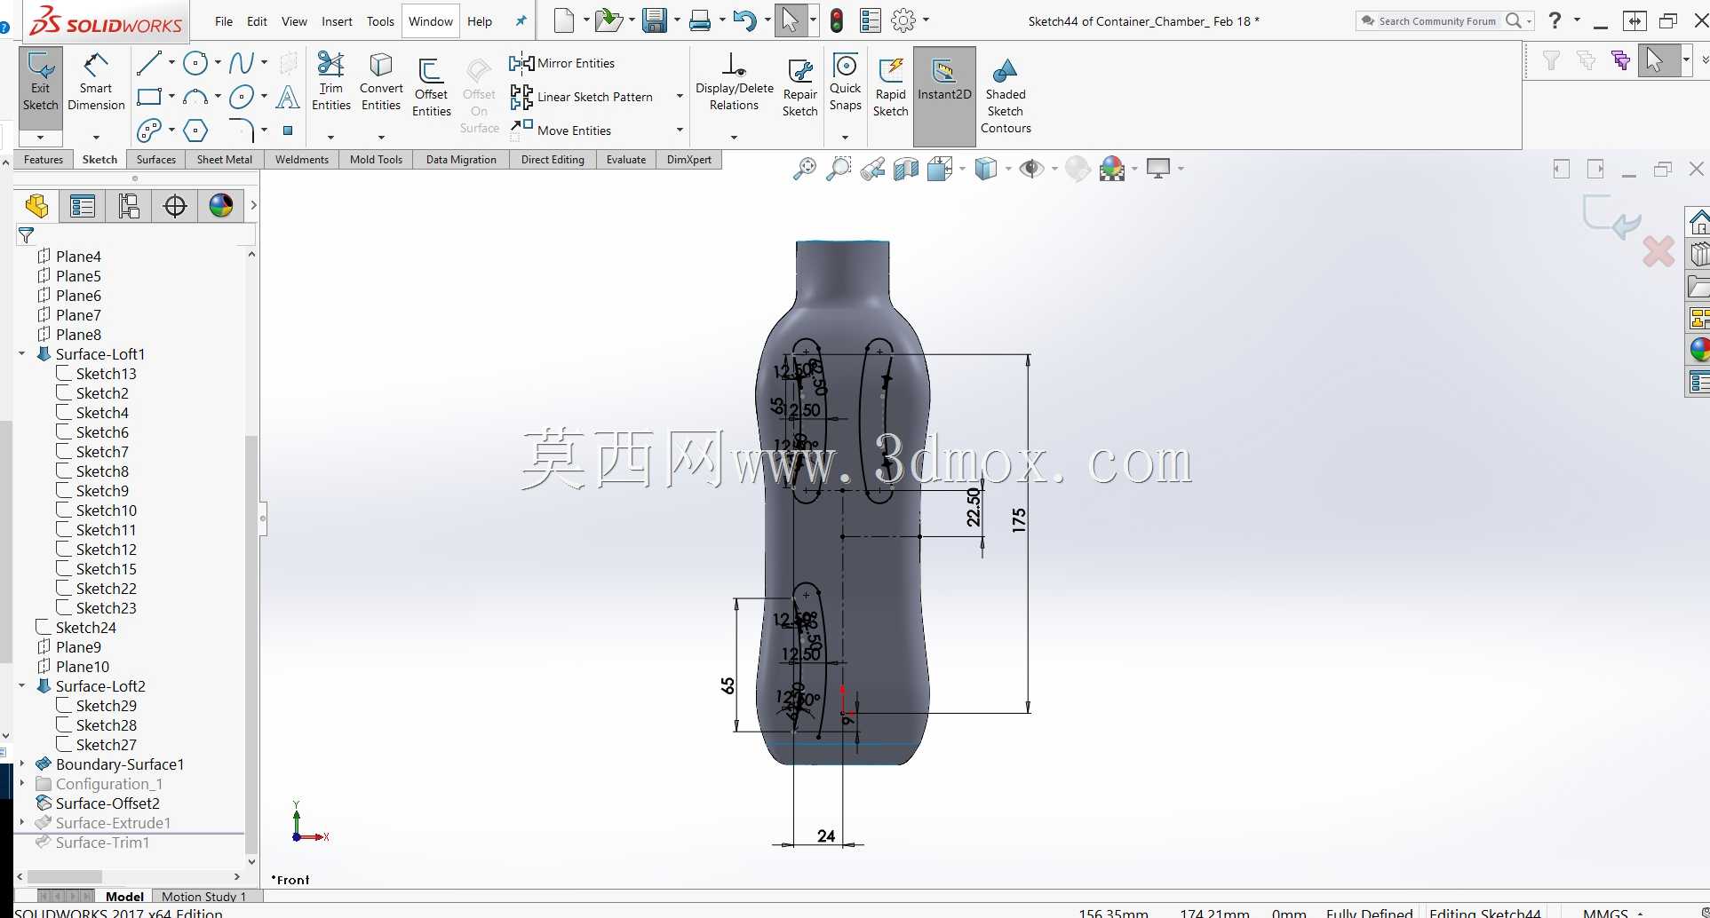The image size is (1710, 918).
Task: Click the Save icon
Action: 655,20
